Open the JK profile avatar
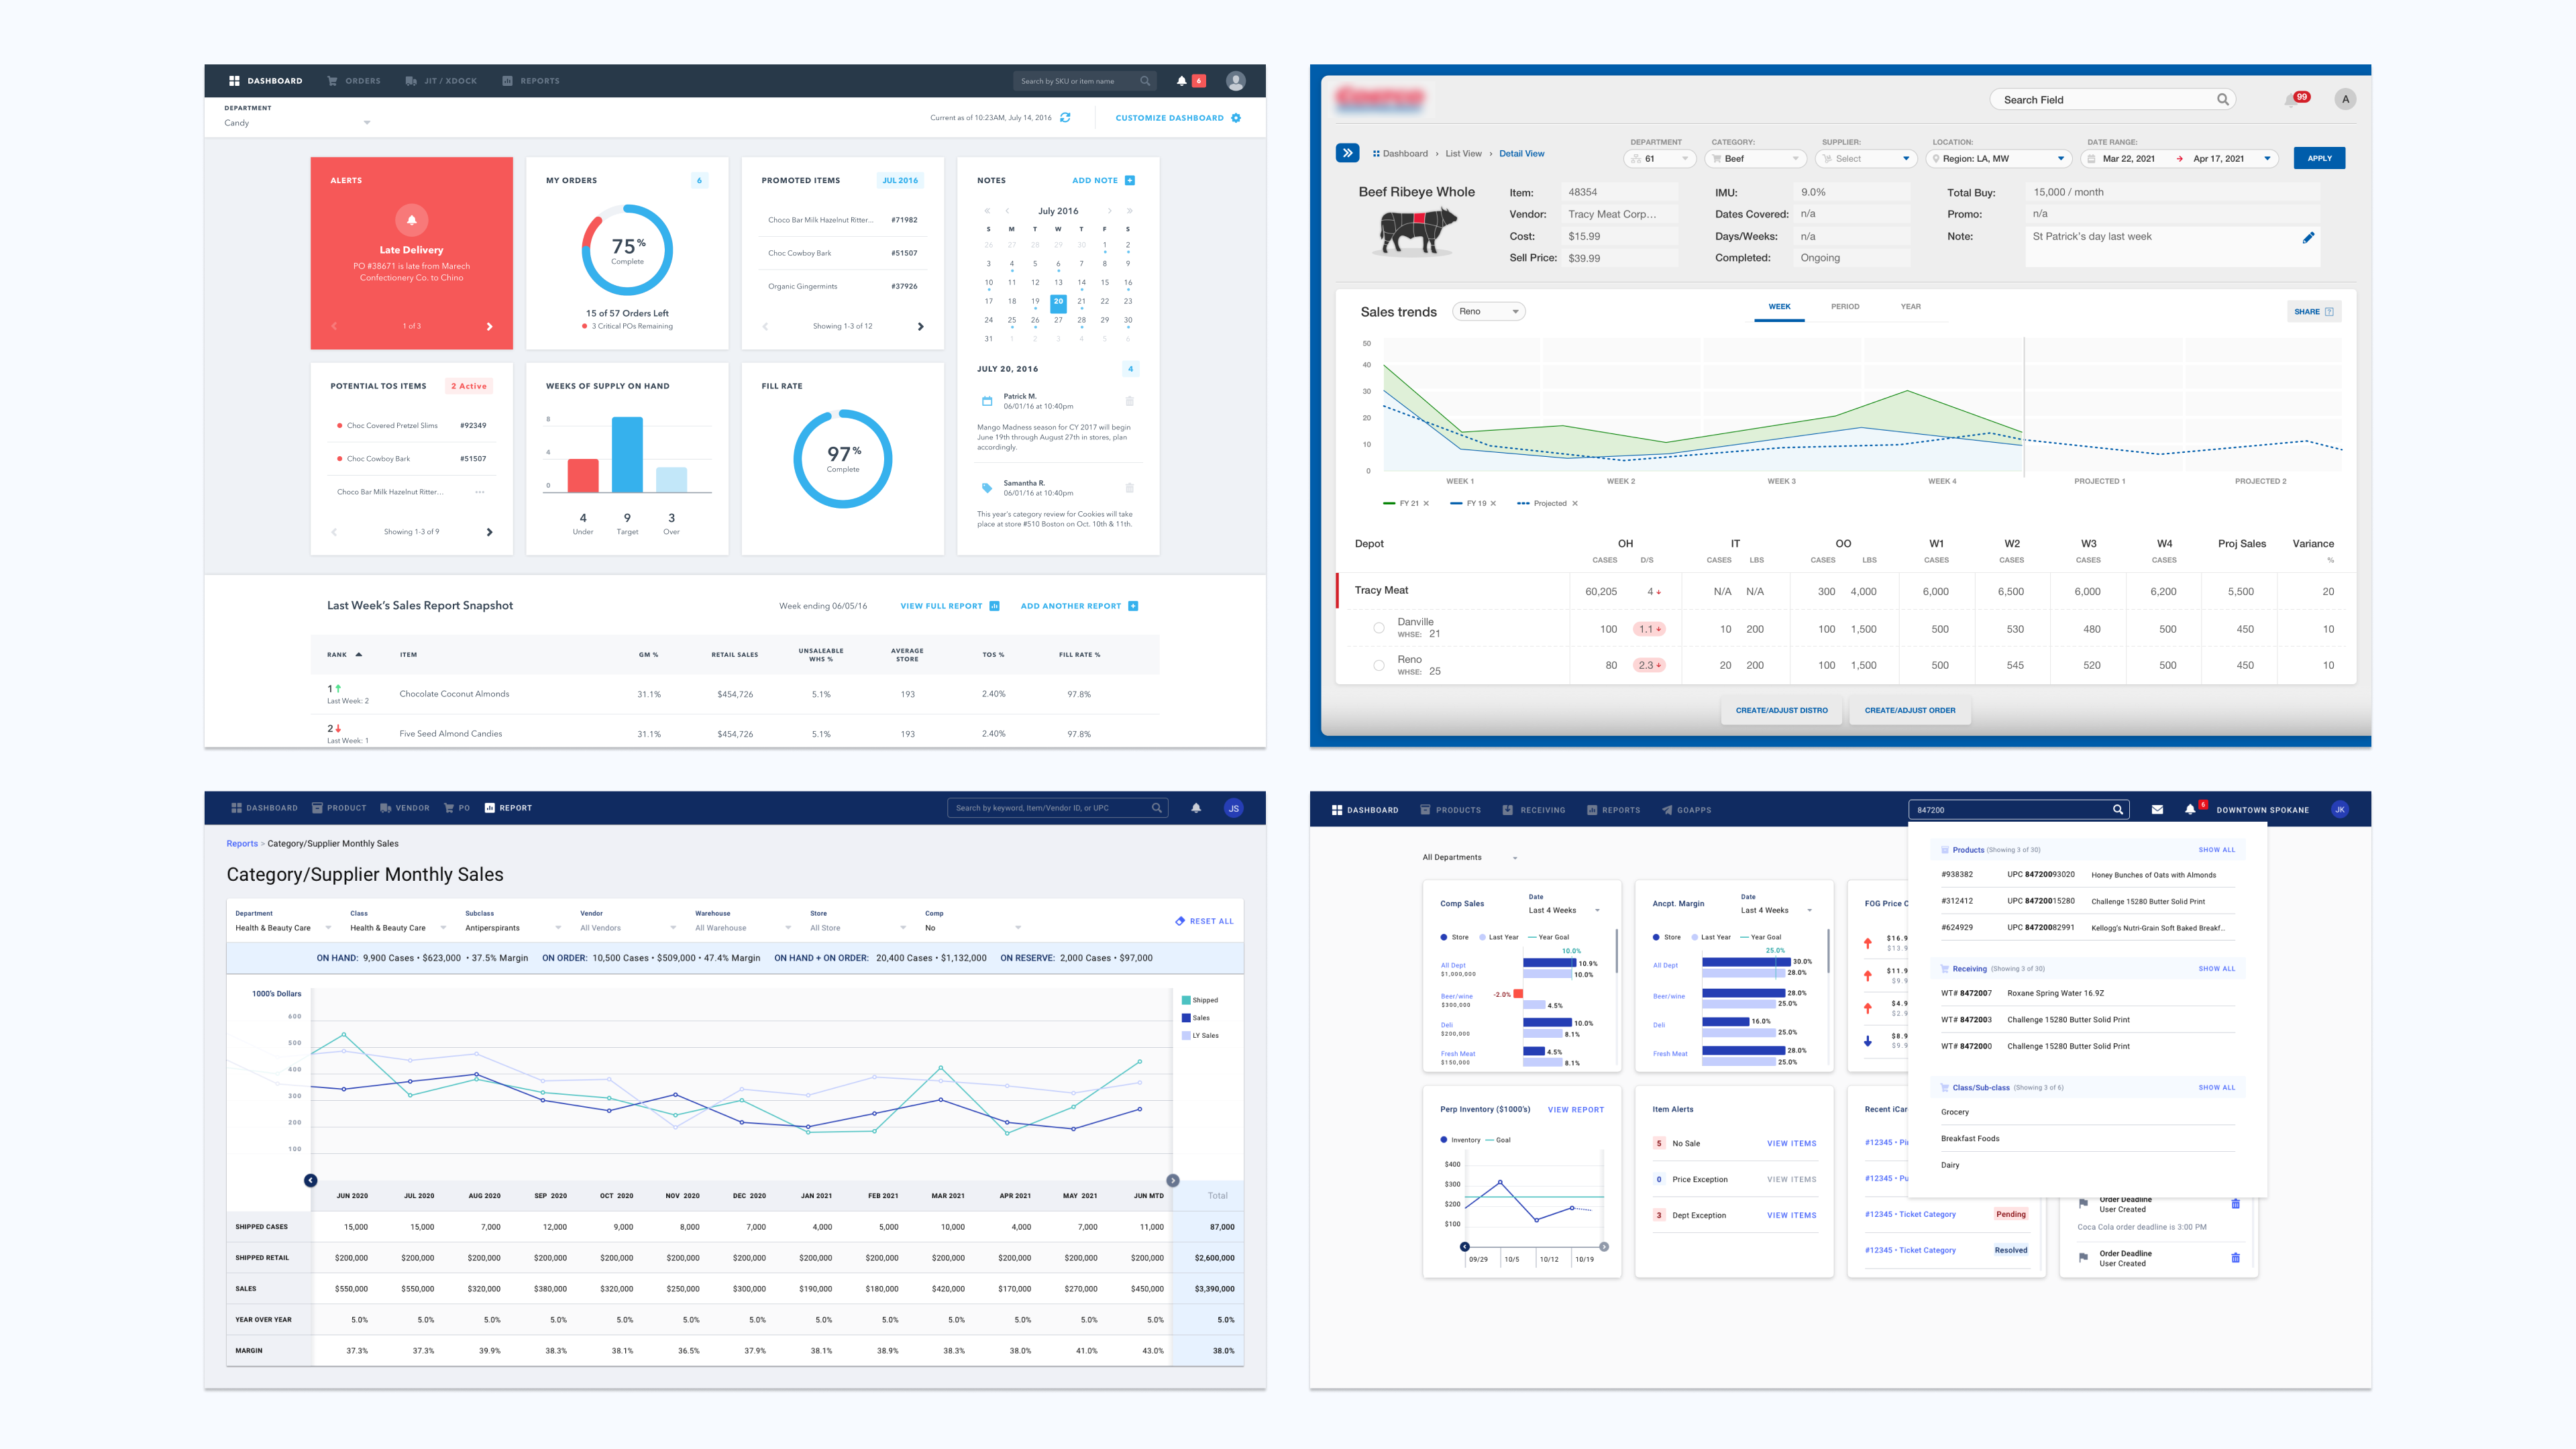2576x1449 pixels. (x=2339, y=810)
